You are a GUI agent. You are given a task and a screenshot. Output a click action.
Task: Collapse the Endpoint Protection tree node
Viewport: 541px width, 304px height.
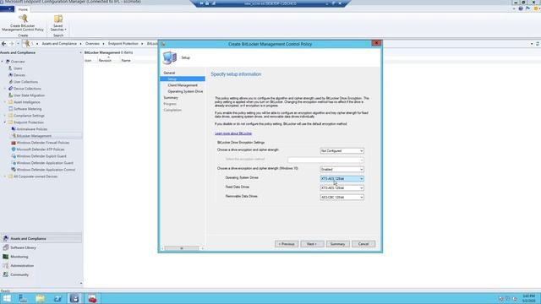coord(5,122)
